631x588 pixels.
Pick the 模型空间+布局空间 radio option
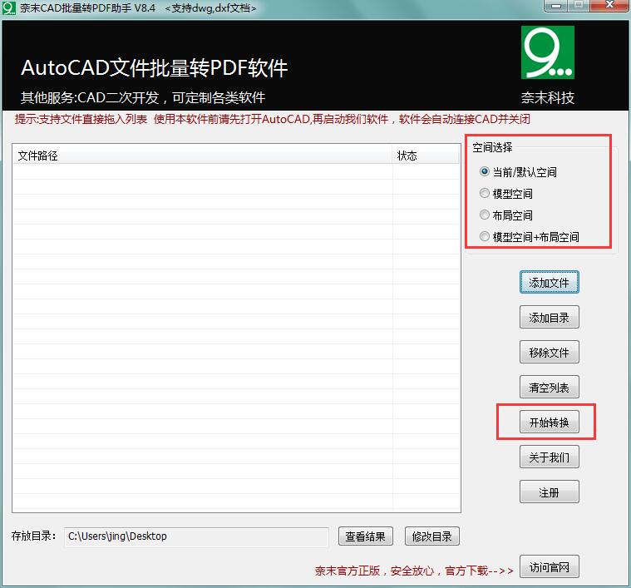(x=530, y=237)
